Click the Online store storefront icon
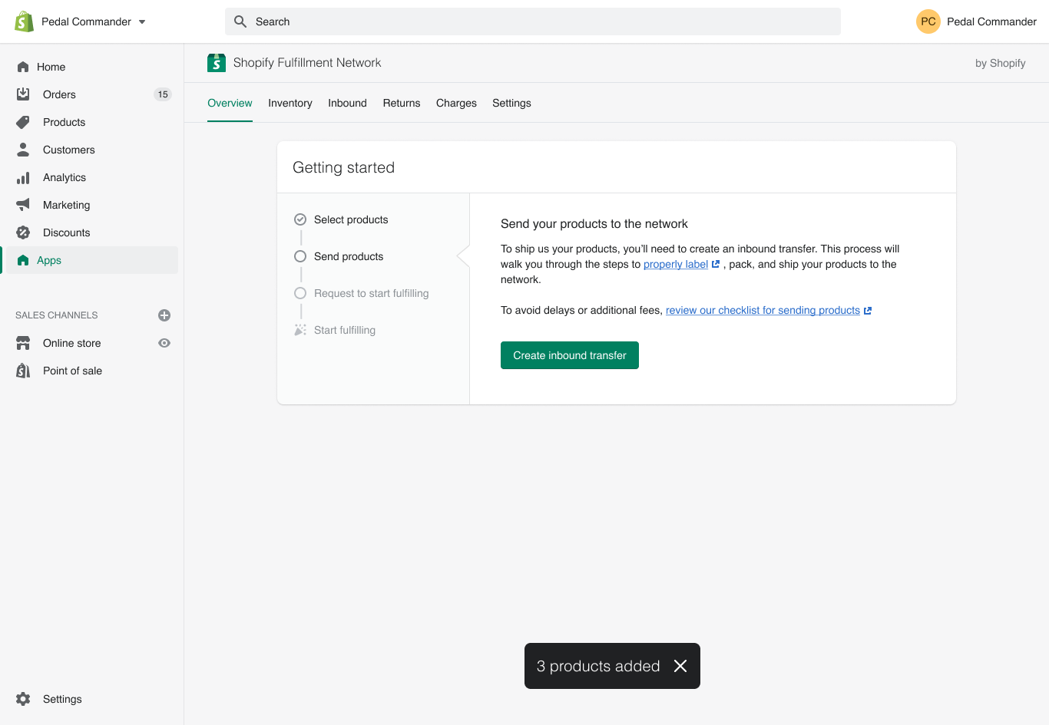 coord(23,343)
